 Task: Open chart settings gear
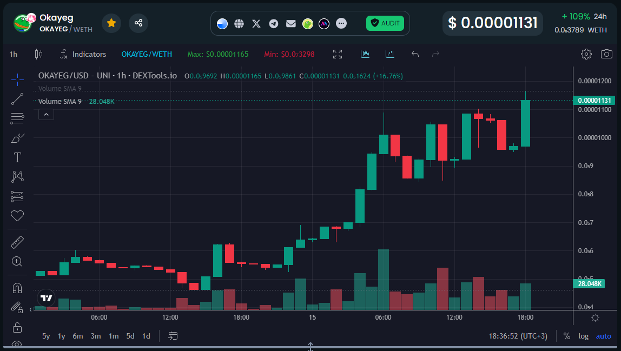(586, 54)
